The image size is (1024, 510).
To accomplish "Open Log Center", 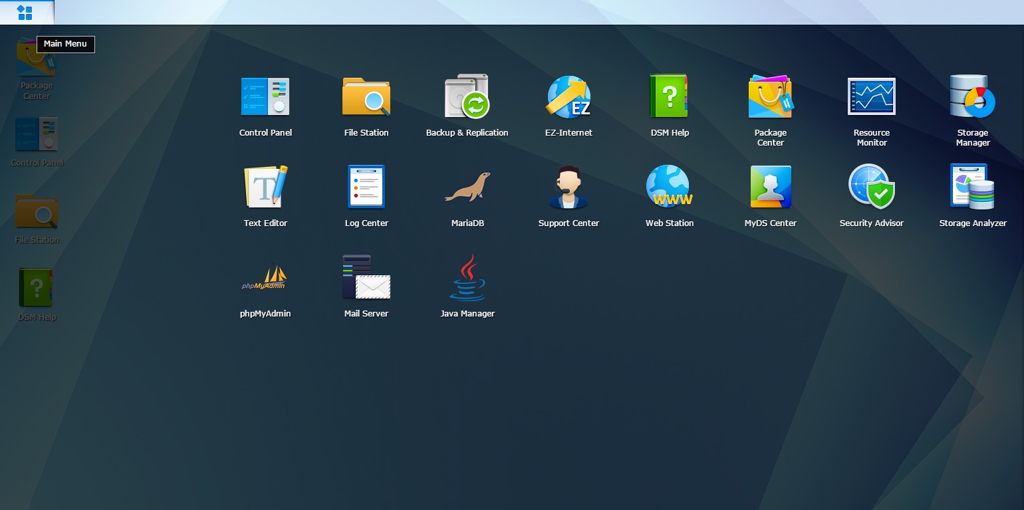I will tap(366, 188).
